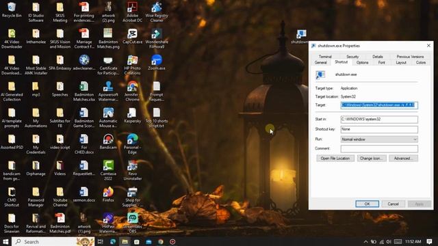438x246 pixels.
Task: Select the Wondershare Filmora9 icon
Action: click(157, 38)
